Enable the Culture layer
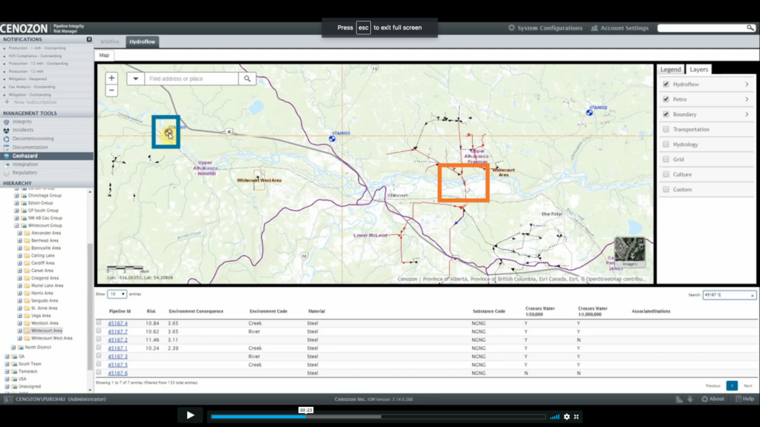Image resolution: width=760 pixels, height=427 pixels. coord(666,174)
